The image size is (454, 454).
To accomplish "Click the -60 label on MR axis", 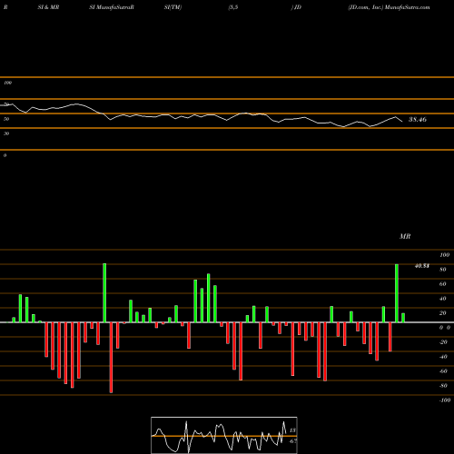I will [443, 371].
